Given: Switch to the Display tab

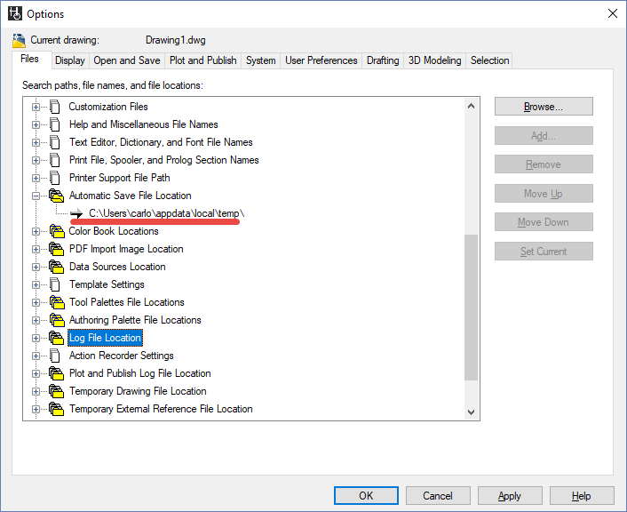Looking at the screenshot, I should 70,60.
